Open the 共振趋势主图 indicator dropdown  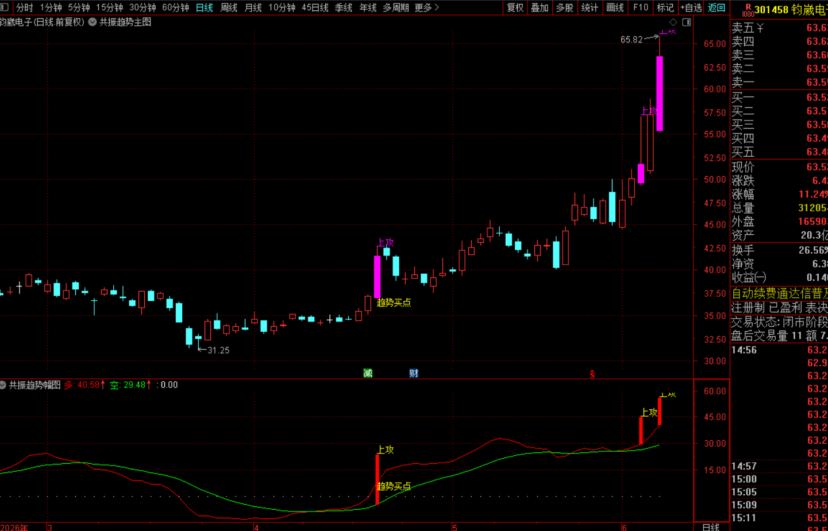point(92,22)
